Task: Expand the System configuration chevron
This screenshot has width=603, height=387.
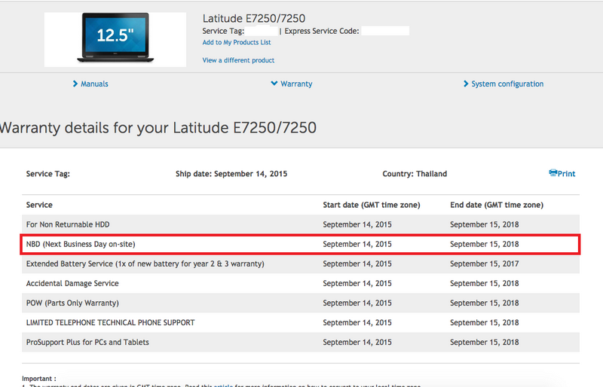Action: pyautogui.click(x=466, y=84)
